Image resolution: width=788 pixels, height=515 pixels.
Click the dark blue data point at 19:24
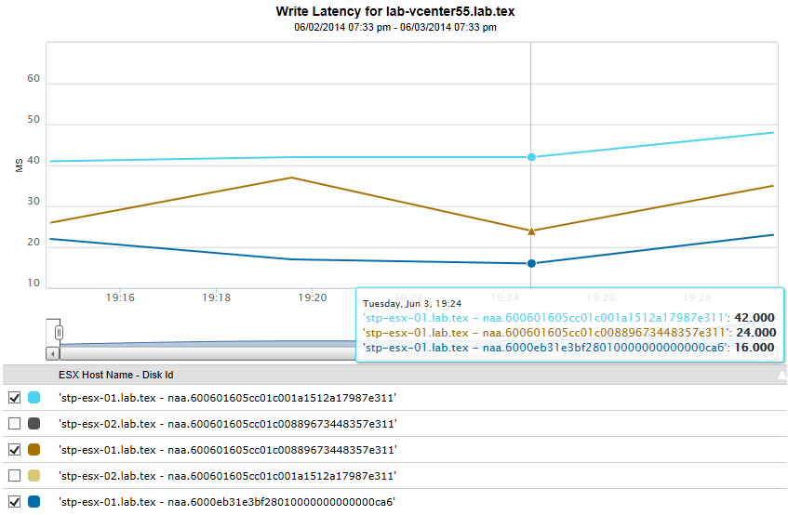(x=531, y=263)
